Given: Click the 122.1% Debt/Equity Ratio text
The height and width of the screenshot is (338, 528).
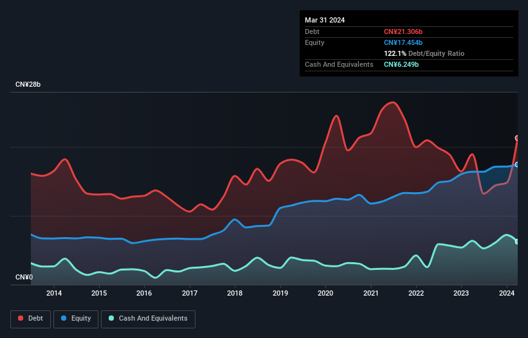Looking at the screenshot, I should click(x=424, y=53).
